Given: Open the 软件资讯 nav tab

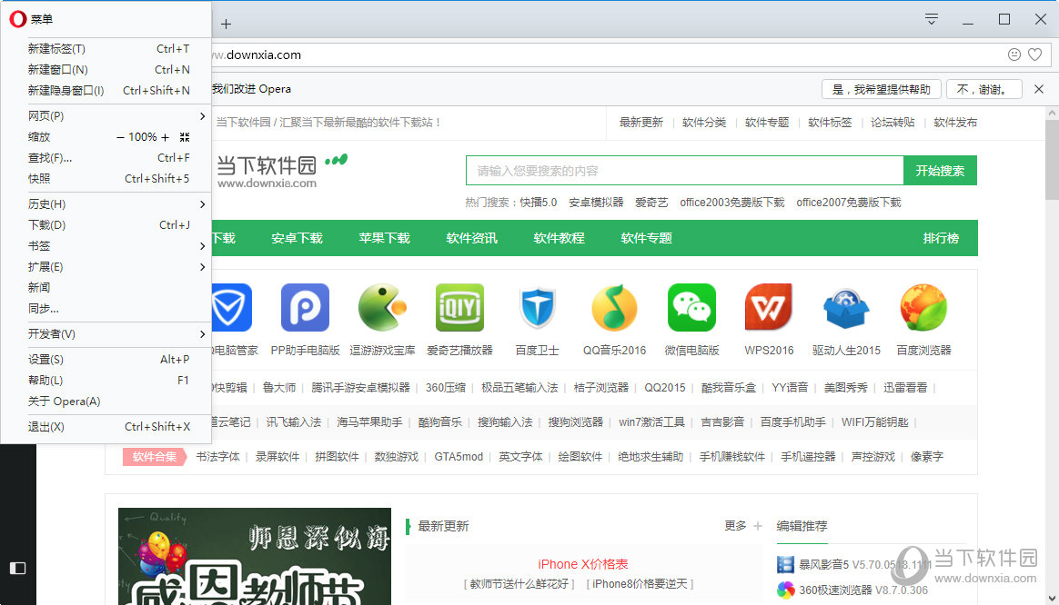Looking at the screenshot, I should [x=471, y=238].
